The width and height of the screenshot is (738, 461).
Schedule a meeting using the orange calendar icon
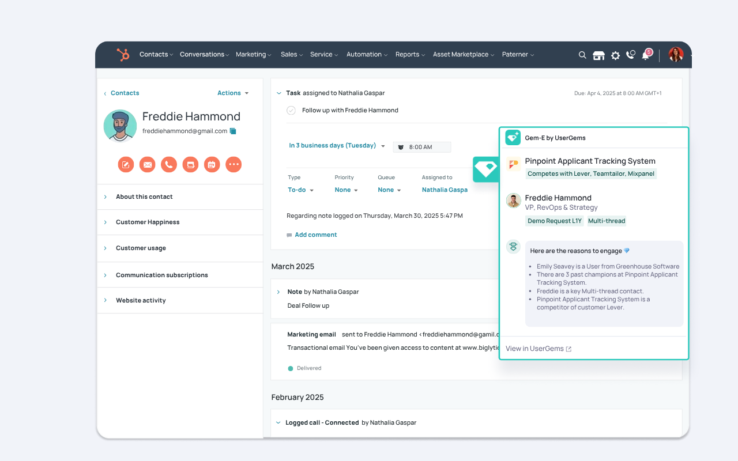(x=212, y=165)
